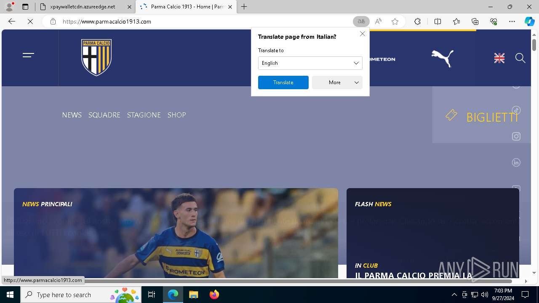Open the SQUADRE menu item
Viewport: 539px width, 303px height.
pos(104,115)
